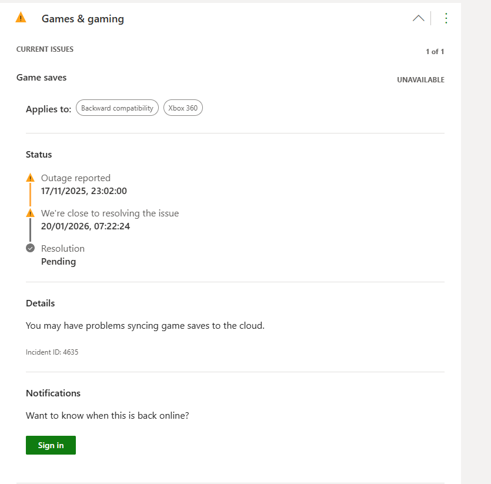The width and height of the screenshot is (491, 484).
Task: Click the Resolution checkmark icon
Action: pyautogui.click(x=30, y=248)
